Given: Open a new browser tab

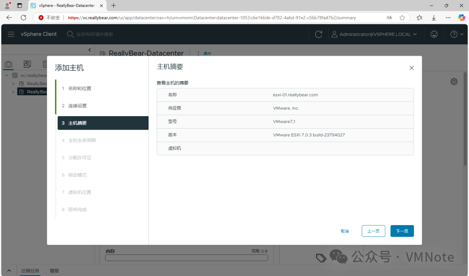Looking at the screenshot, I should 113,5.
